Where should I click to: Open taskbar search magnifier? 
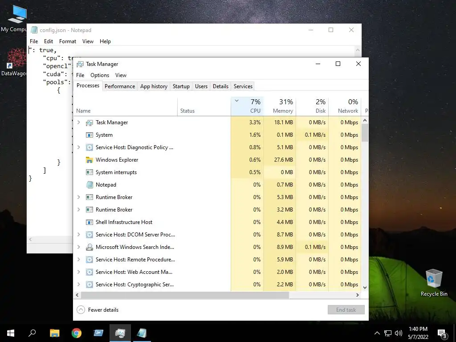click(x=32, y=333)
